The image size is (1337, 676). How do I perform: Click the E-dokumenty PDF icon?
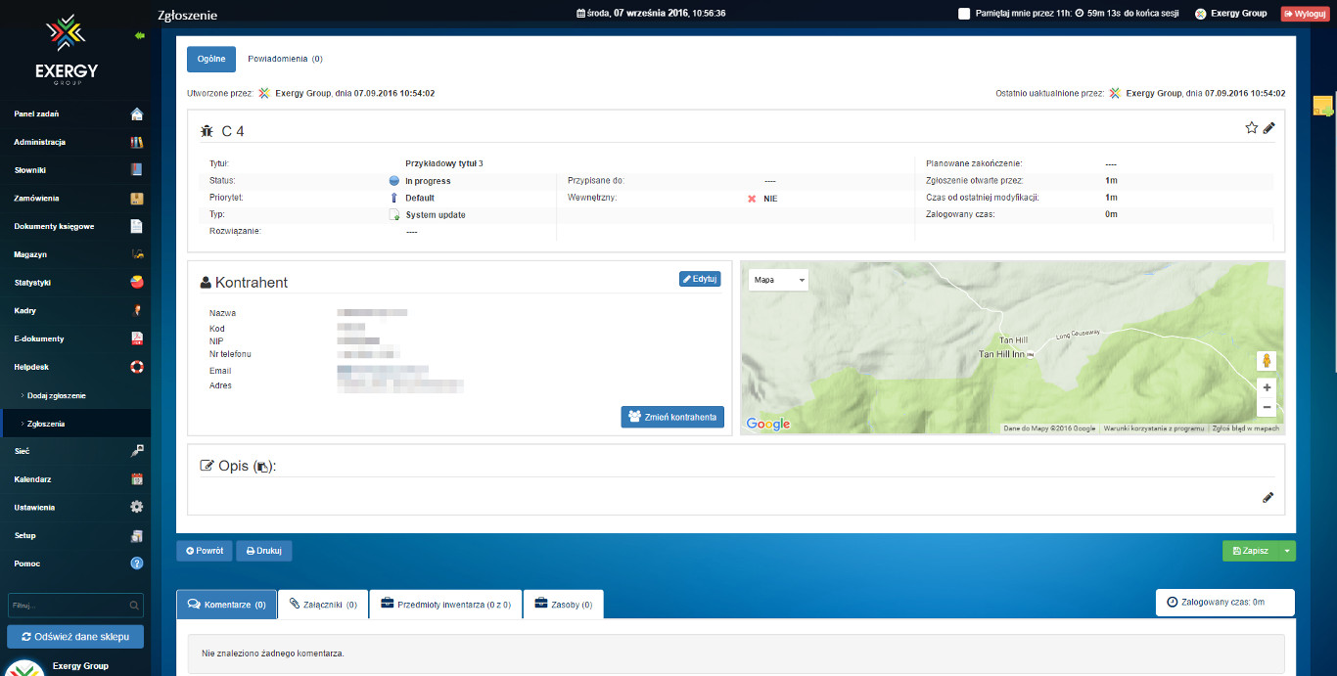137,338
